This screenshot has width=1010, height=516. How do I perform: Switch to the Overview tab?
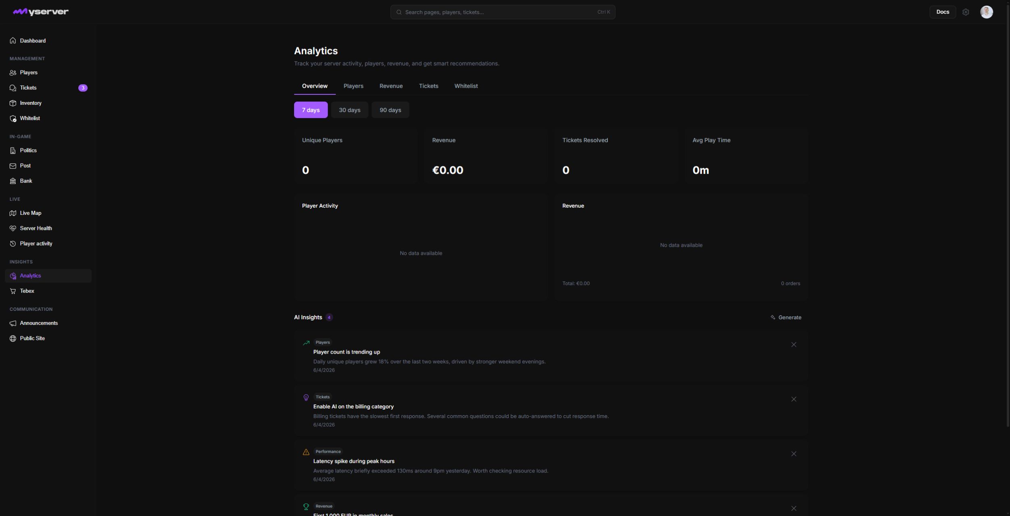point(315,86)
